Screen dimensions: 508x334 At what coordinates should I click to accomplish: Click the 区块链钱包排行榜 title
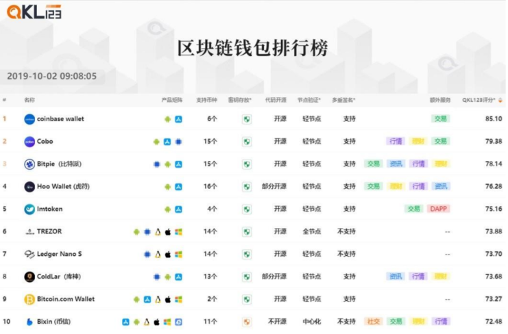(x=252, y=48)
